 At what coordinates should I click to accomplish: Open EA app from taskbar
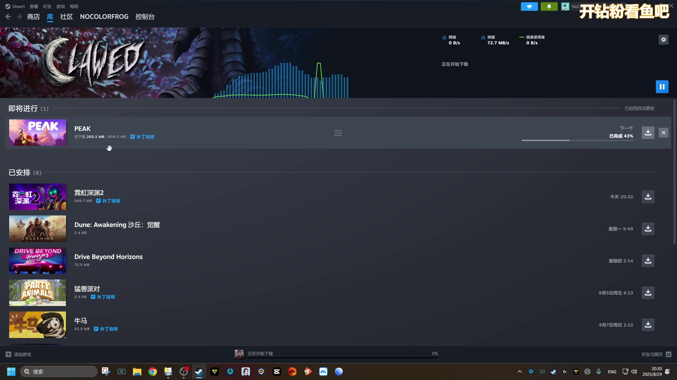tap(292, 372)
